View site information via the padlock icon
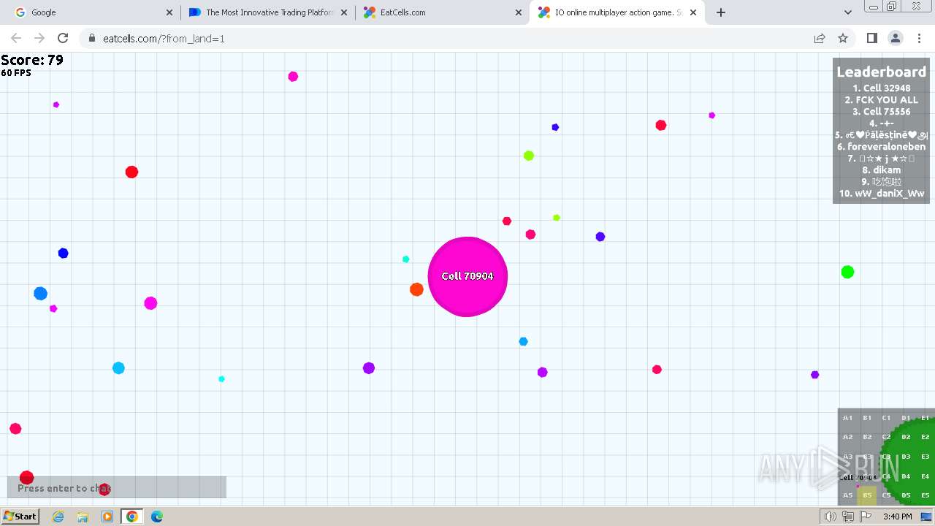935x526 pixels. point(92,38)
